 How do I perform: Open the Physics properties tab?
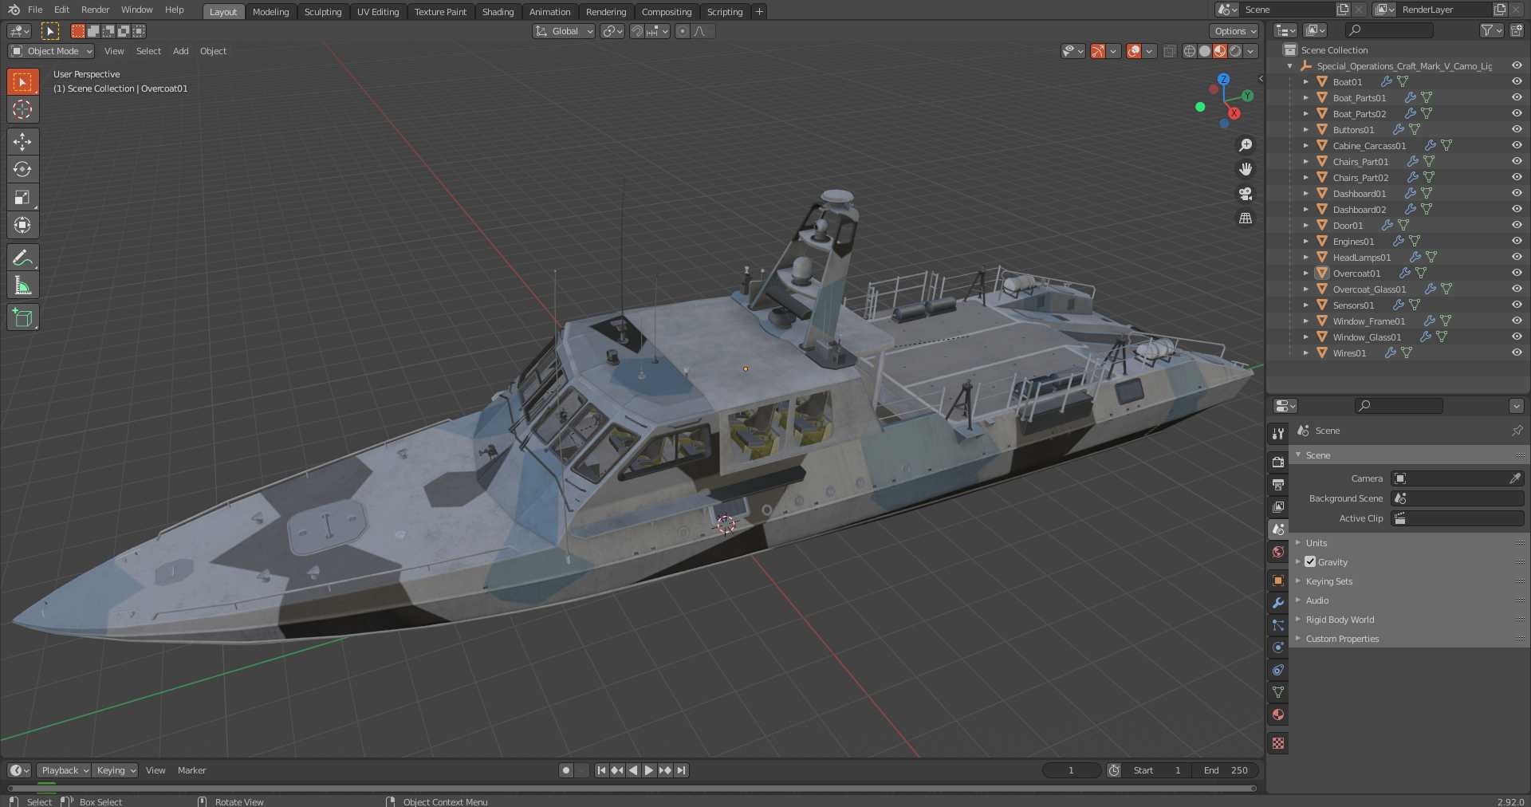(1278, 648)
